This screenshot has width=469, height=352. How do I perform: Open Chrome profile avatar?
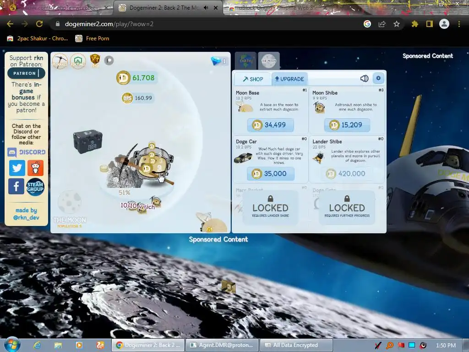pos(444,24)
